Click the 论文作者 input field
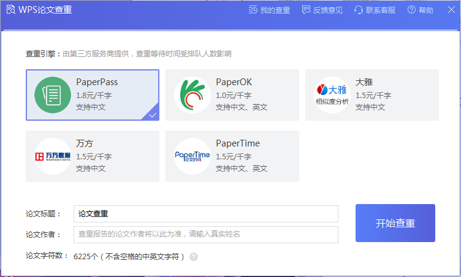This screenshot has height=277, width=461. (206, 234)
